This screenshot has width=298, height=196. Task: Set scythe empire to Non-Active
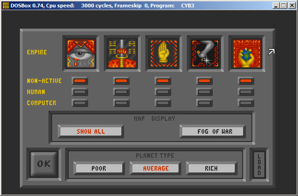[204, 81]
